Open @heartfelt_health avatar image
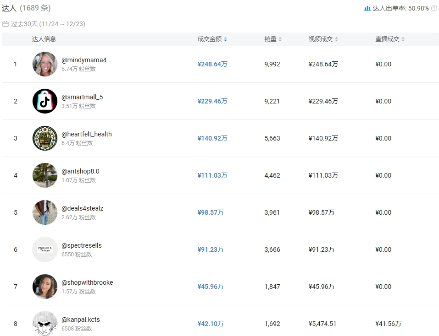The height and width of the screenshot is (336, 439). [x=45, y=138]
